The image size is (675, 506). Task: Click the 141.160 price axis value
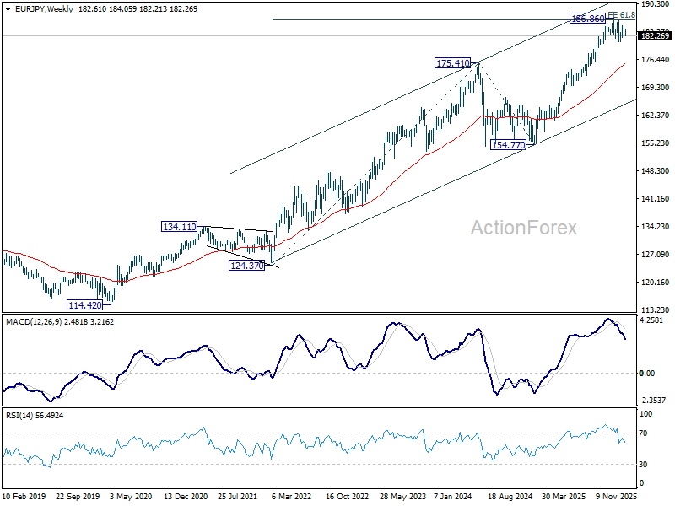tap(656, 199)
